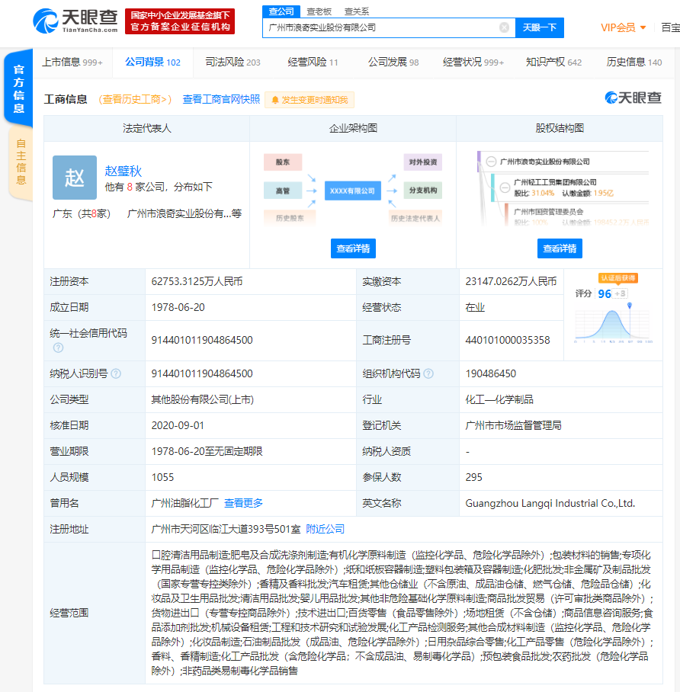This screenshot has width=680, height=692.
Task: Open the 经营状况 tab
Action: pos(473,62)
